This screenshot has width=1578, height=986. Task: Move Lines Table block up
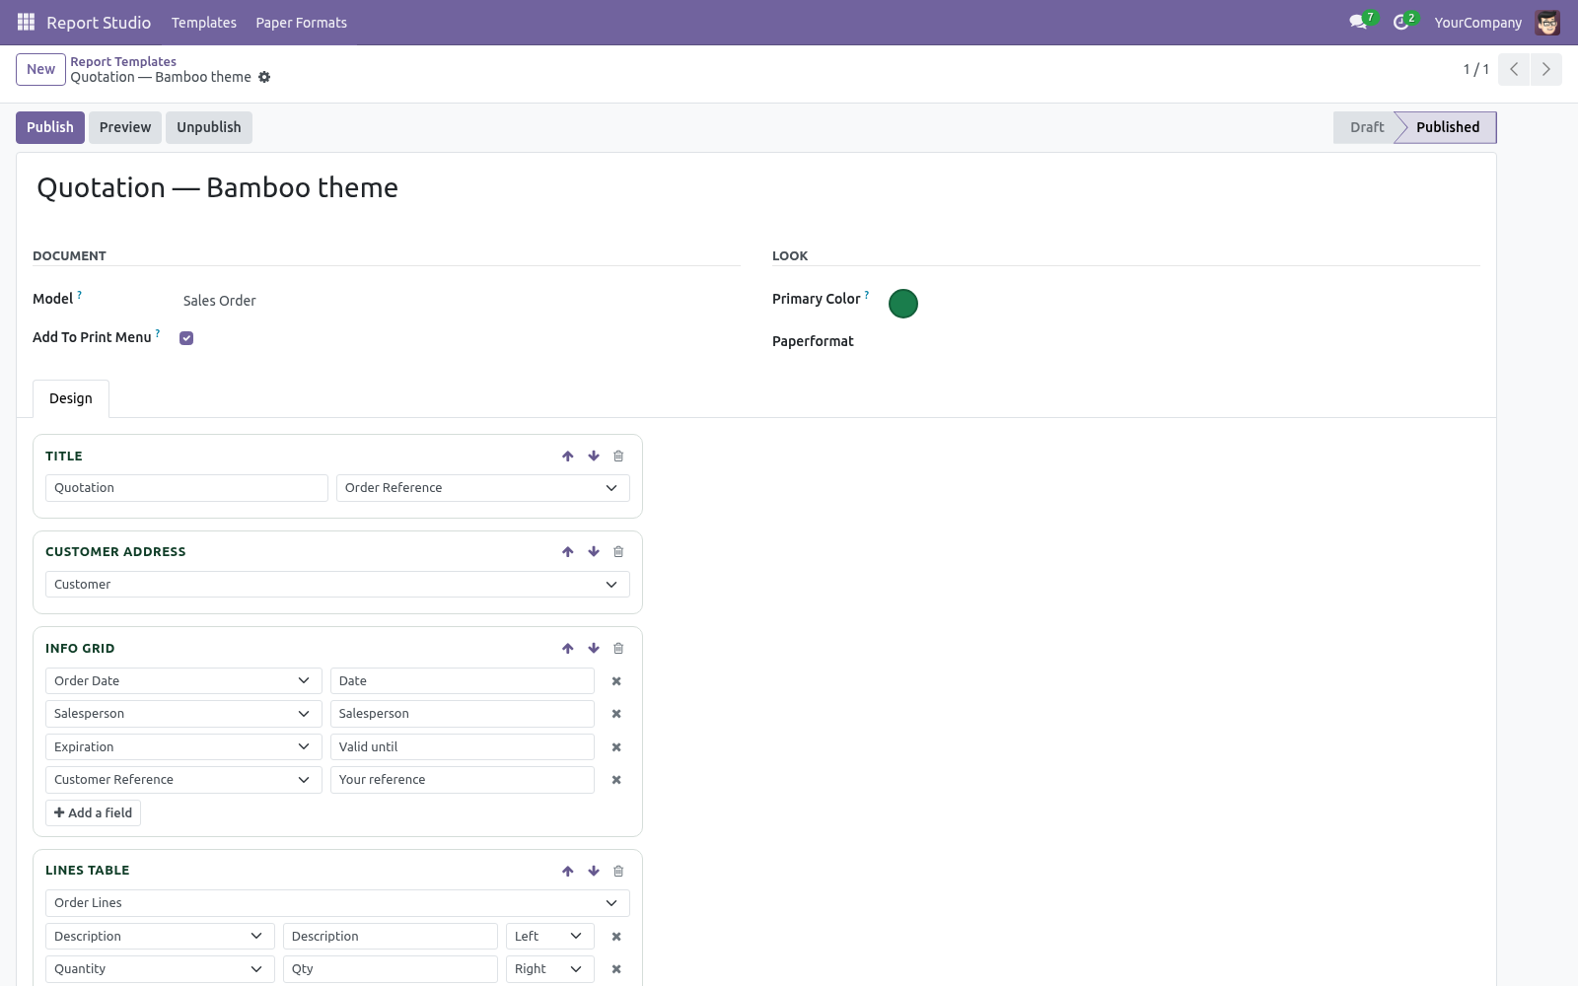[568, 871]
